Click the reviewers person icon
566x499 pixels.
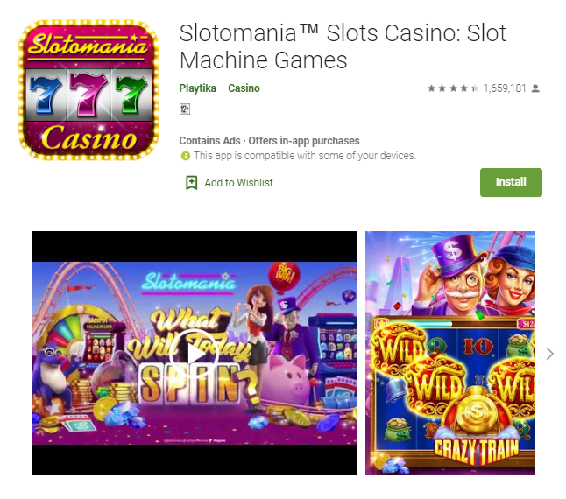535,88
